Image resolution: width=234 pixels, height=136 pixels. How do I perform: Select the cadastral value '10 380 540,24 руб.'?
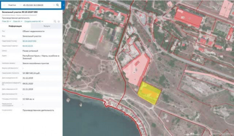point(31,73)
